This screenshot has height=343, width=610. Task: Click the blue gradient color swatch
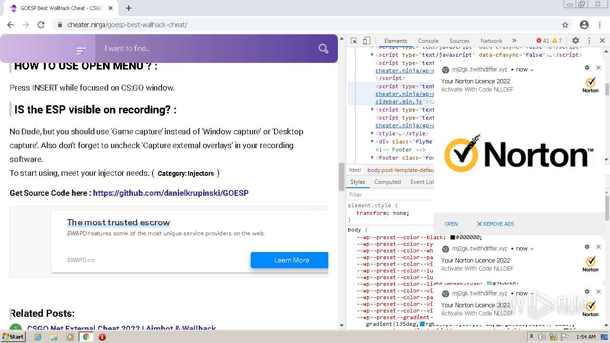point(422,324)
